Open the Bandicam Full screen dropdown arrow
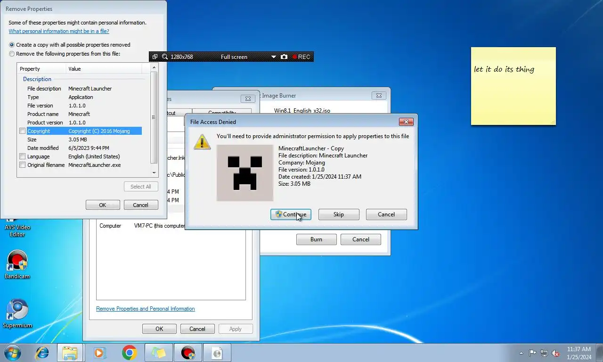The width and height of the screenshot is (603, 362). coord(273,57)
